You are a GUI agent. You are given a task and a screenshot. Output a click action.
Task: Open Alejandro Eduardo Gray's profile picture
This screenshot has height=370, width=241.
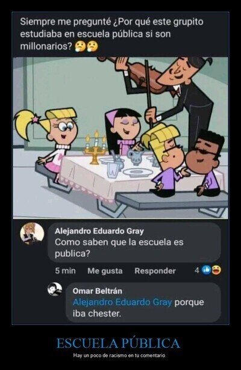pos(32,233)
